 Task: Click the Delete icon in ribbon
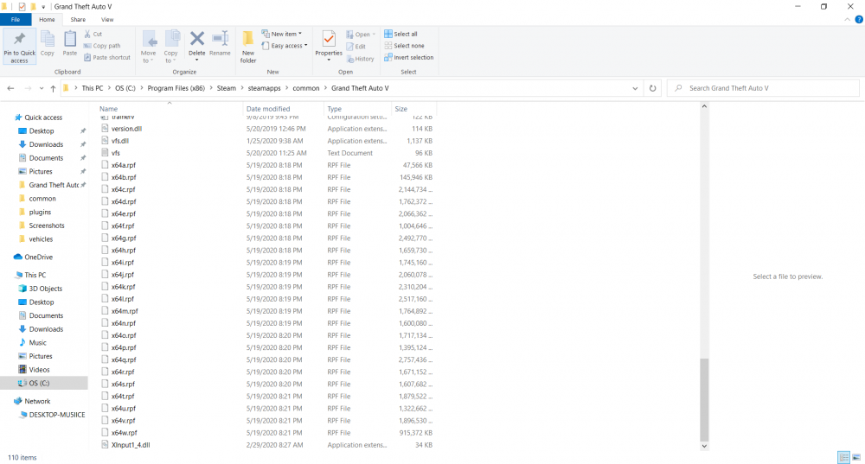[x=197, y=41]
